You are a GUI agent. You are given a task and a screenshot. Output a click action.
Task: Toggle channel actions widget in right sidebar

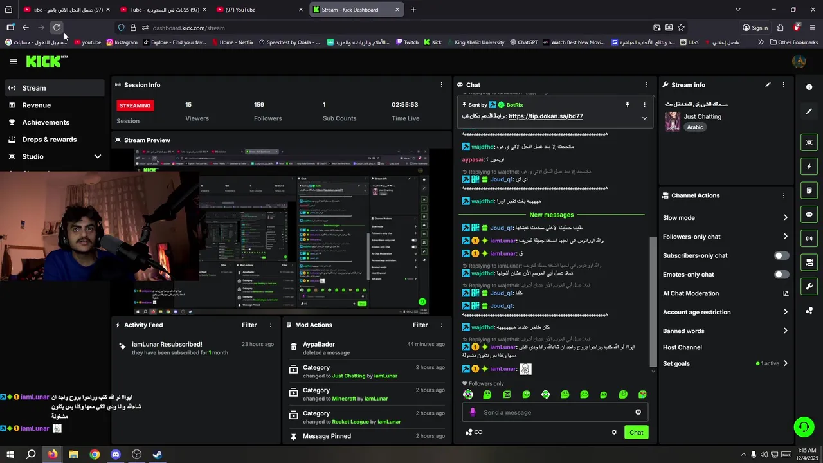(x=809, y=262)
